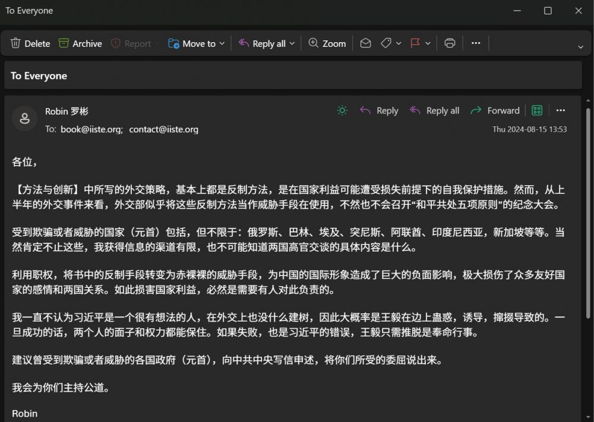Open the Reply all dropdown arrow in toolbar

pos(292,43)
